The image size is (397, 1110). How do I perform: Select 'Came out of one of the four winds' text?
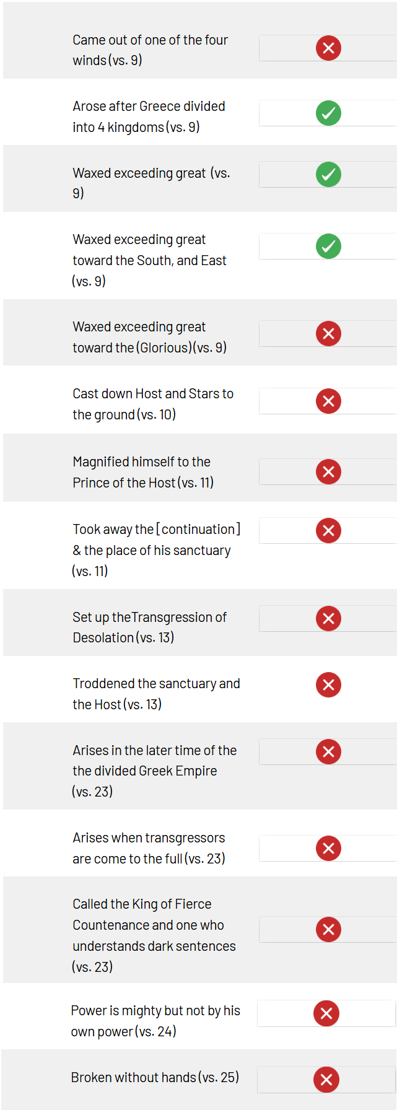(150, 50)
